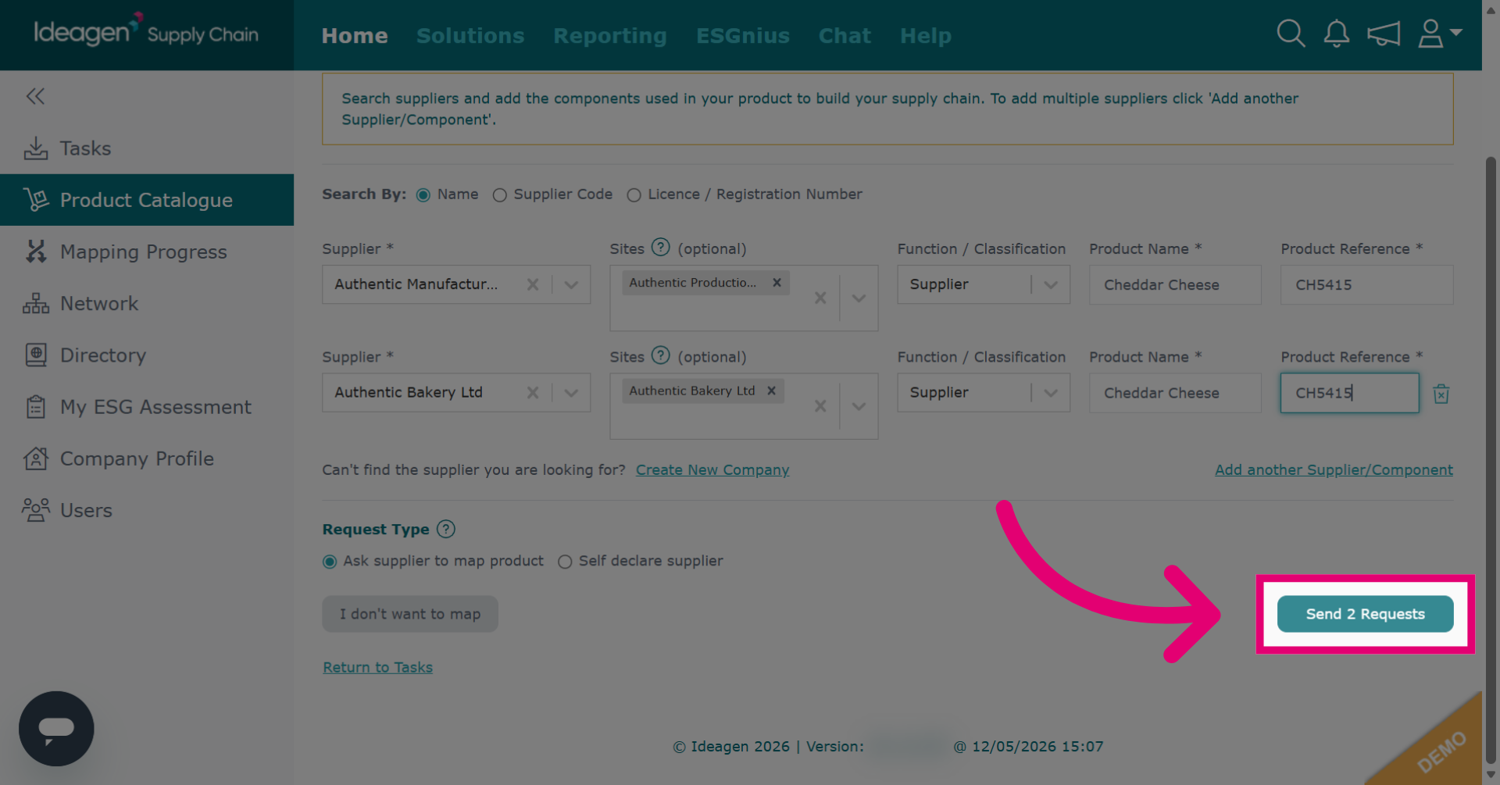Screen dimensions: 1500x785
Task: Open Product Catalogue in the sidebar
Action: coord(147,200)
